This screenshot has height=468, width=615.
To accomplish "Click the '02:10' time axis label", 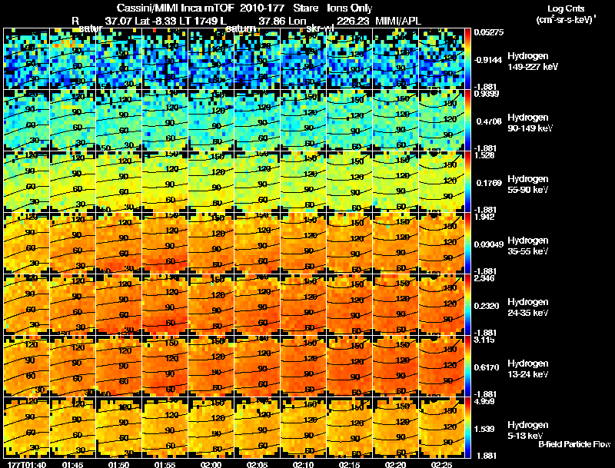I will point(303,464).
